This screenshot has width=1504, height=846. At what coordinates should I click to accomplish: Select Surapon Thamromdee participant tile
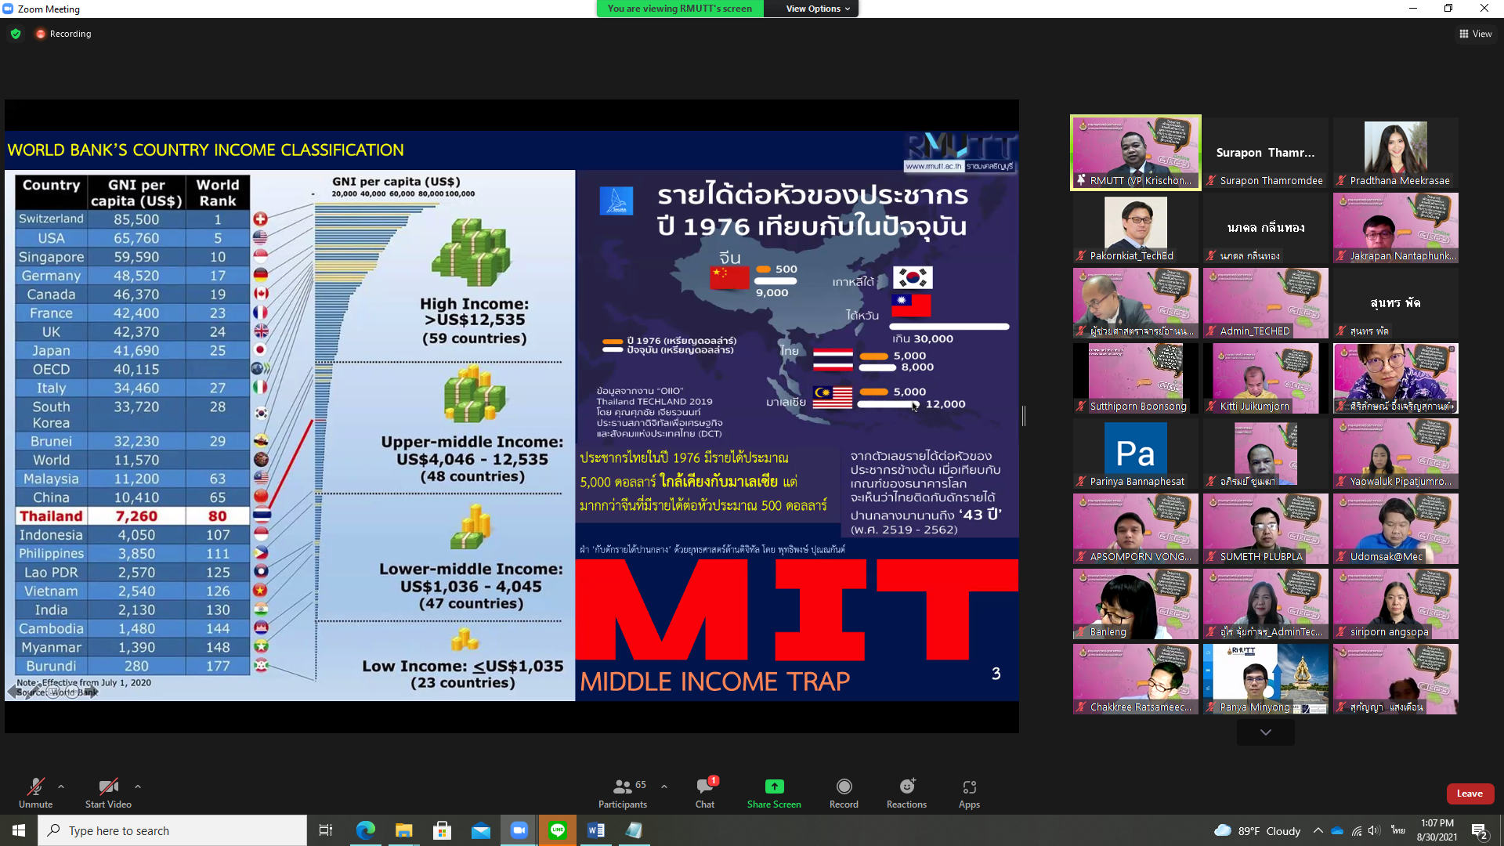click(x=1266, y=152)
